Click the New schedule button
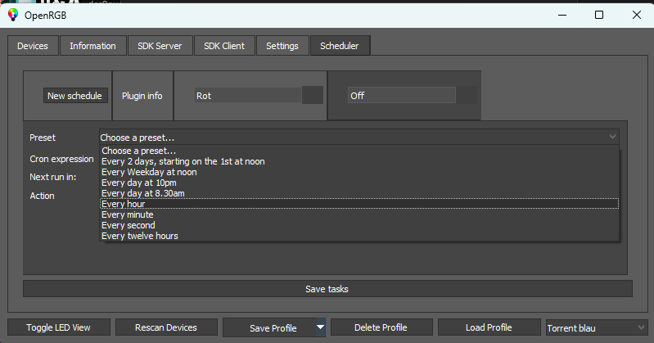This screenshot has width=654, height=343. click(75, 96)
